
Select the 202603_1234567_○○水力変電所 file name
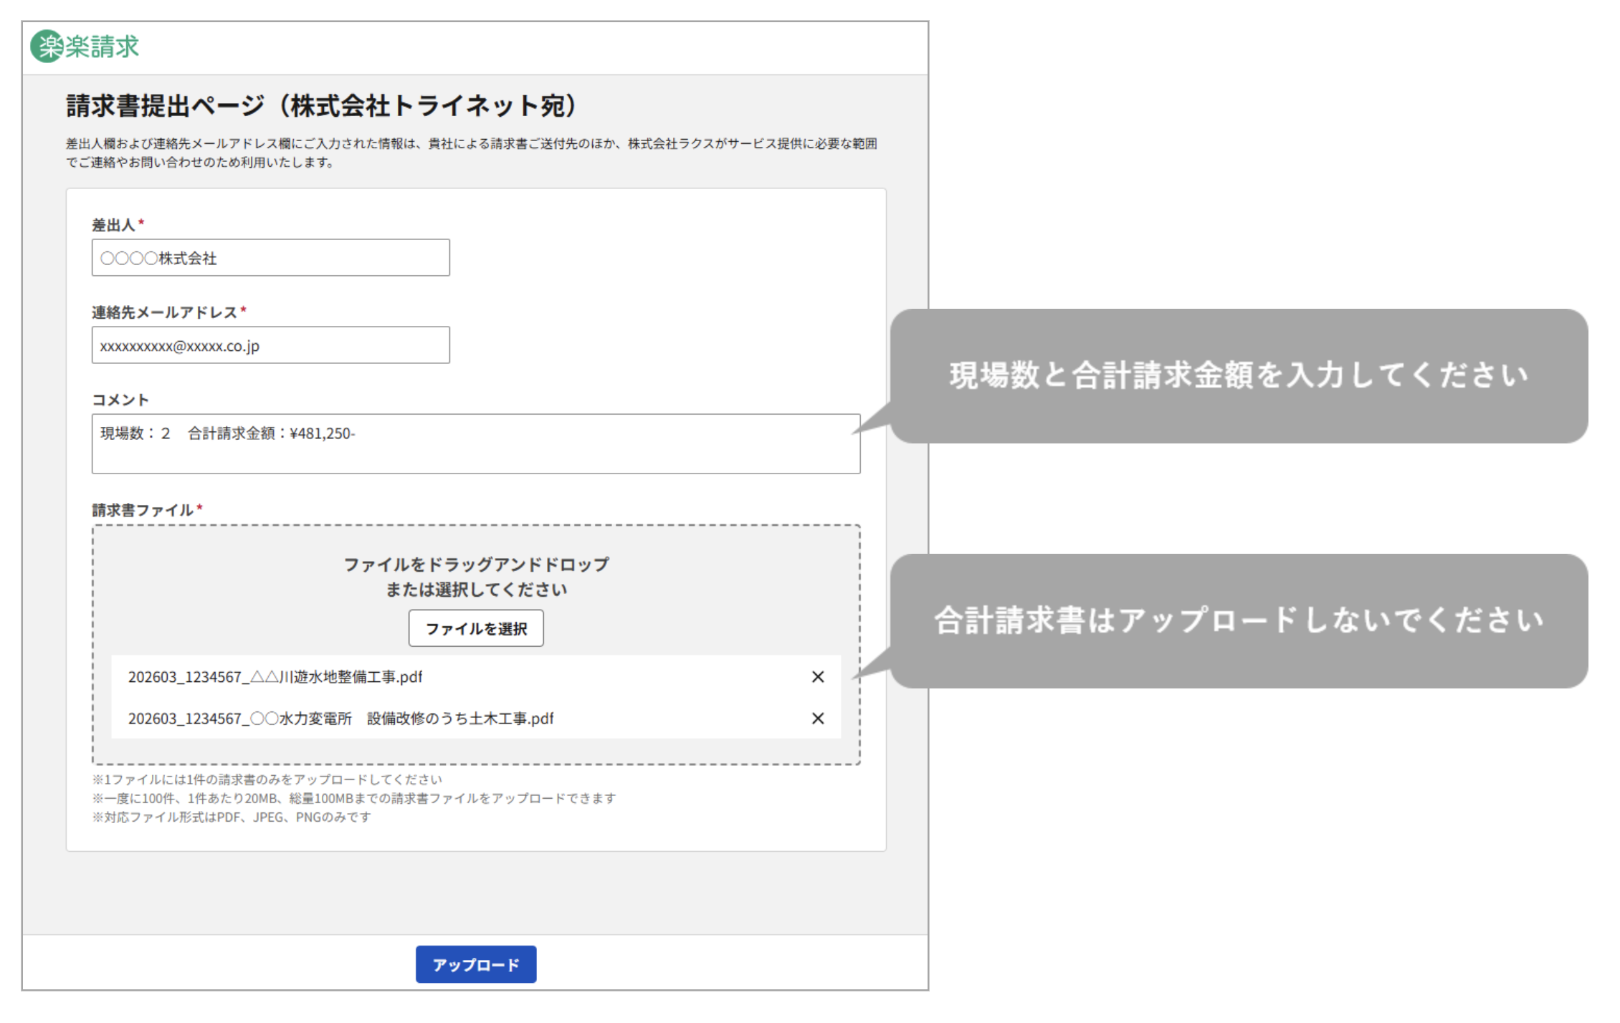click(340, 719)
